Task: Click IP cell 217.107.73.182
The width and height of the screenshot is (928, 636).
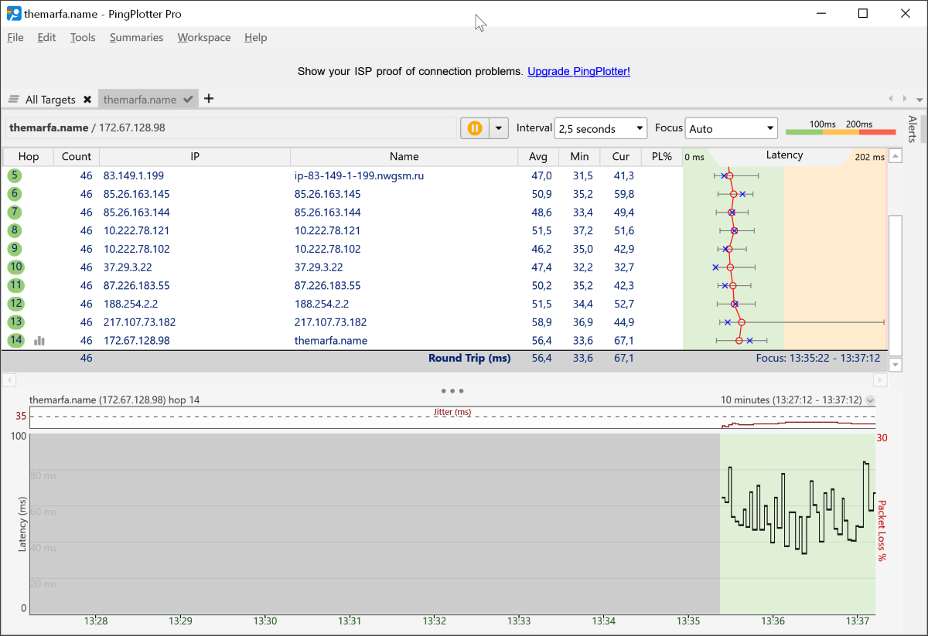Action: (139, 322)
